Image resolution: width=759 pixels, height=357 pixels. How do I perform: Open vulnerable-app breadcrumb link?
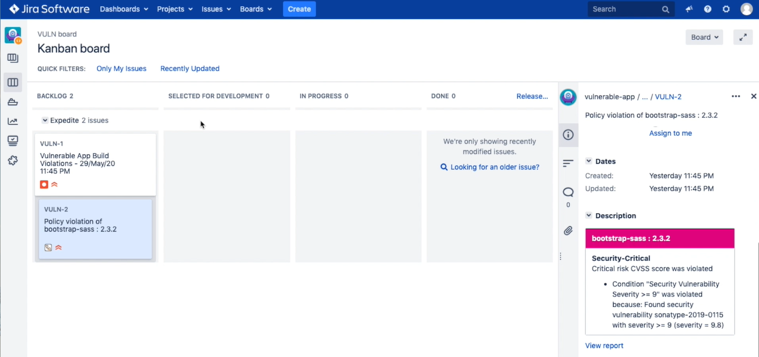(610, 97)
